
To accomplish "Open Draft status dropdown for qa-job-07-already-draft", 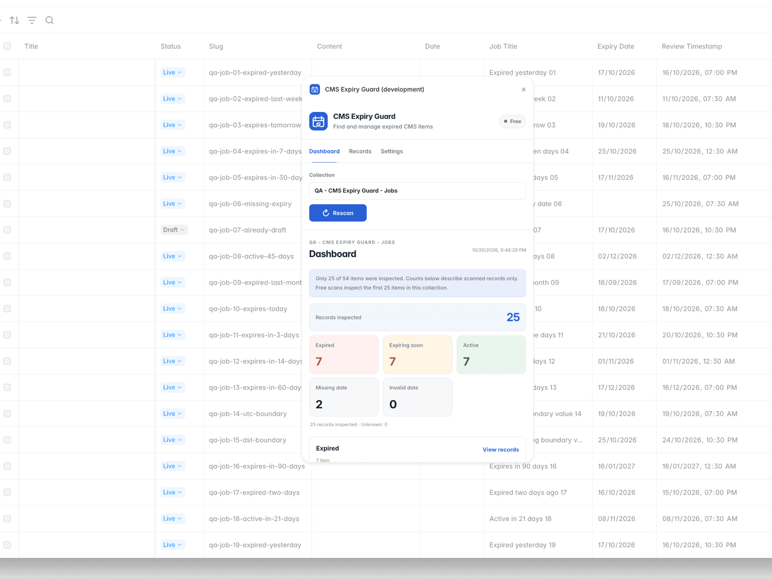I will 174,230.
